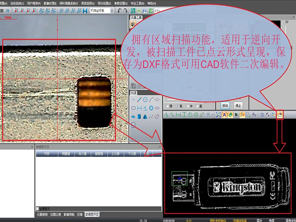Select the arc construct tool
The height and width of the screenshot is (222, 296).
tap(151, 100)
